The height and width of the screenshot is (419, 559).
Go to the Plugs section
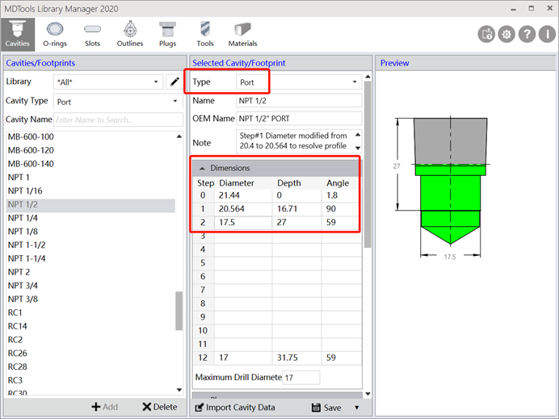pos(167,33)
